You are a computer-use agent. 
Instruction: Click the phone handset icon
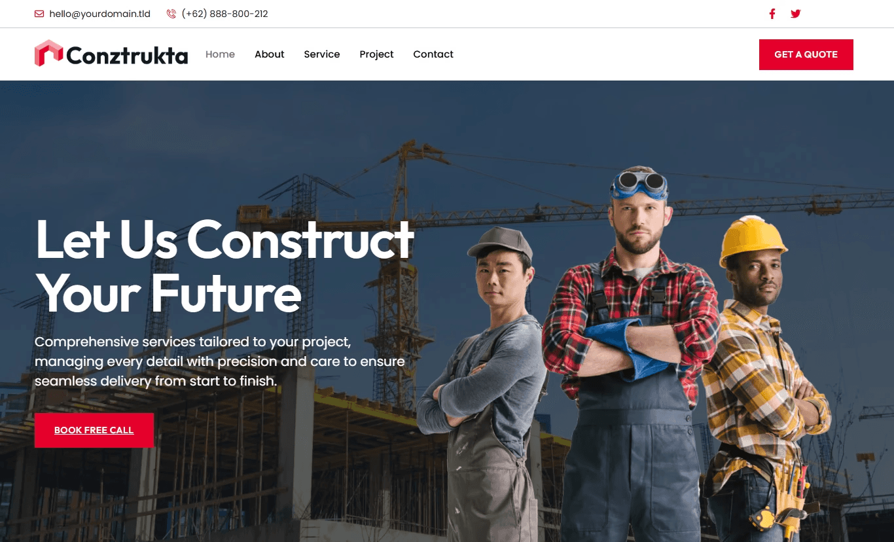171,14
